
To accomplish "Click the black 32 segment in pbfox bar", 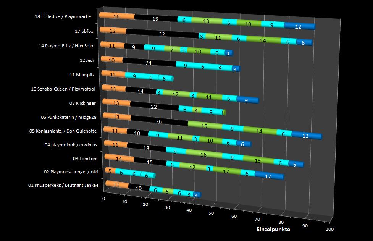I will (162, 34).
